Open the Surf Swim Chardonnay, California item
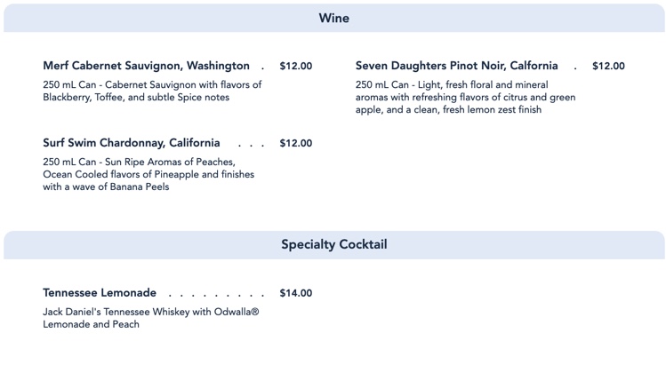Image resolution: width=666 pixels, height=365 pixels. (x=131, y=143)
